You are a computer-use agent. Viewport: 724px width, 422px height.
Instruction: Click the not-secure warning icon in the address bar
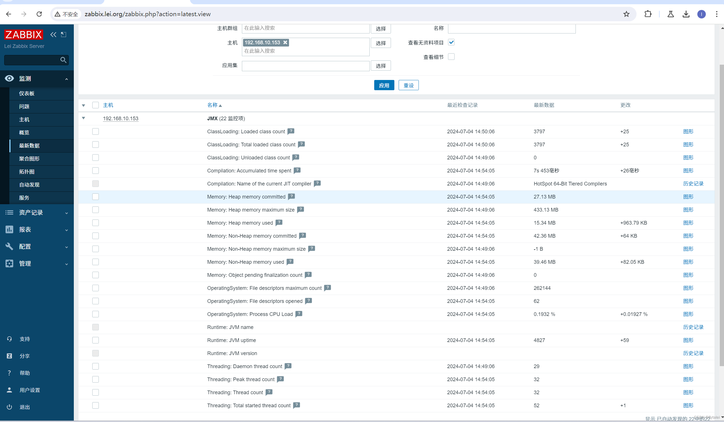[x=58, y=14]
